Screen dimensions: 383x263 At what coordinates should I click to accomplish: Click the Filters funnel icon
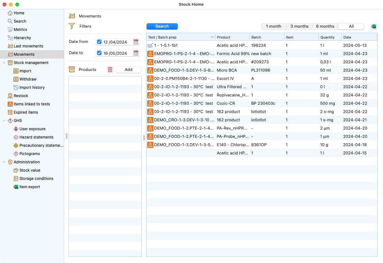[x=72, y=26]
